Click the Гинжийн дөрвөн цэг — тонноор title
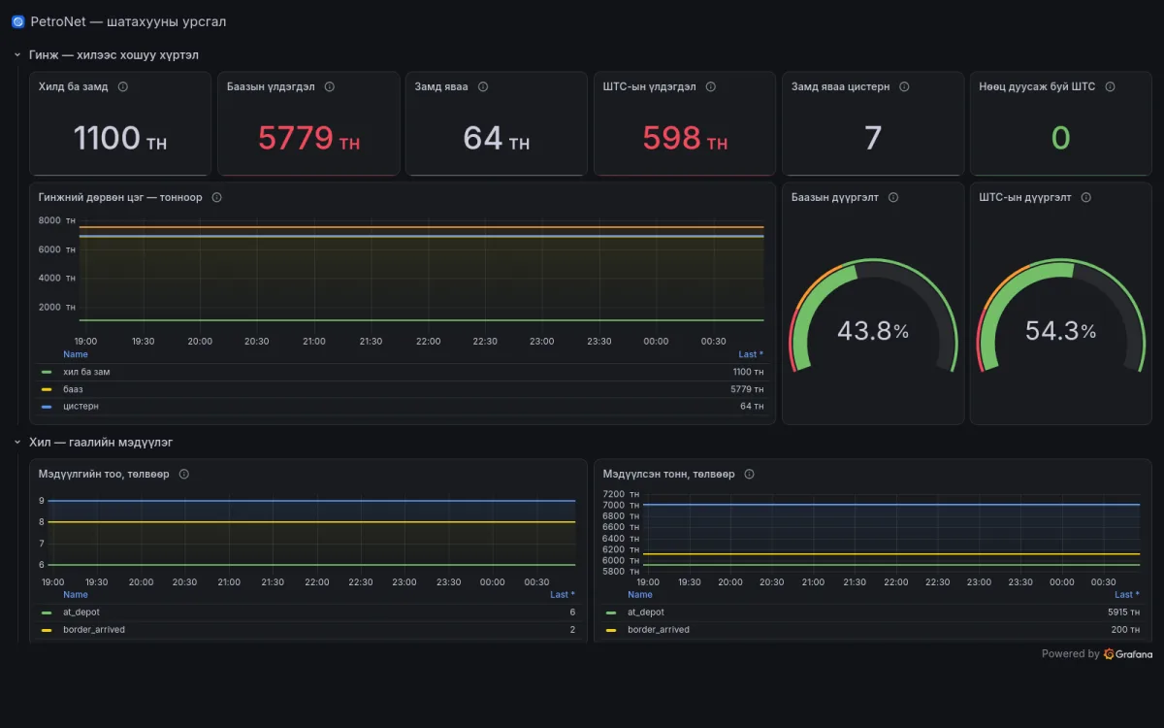This screenshot has height=728, width=1164. [120, 197]
